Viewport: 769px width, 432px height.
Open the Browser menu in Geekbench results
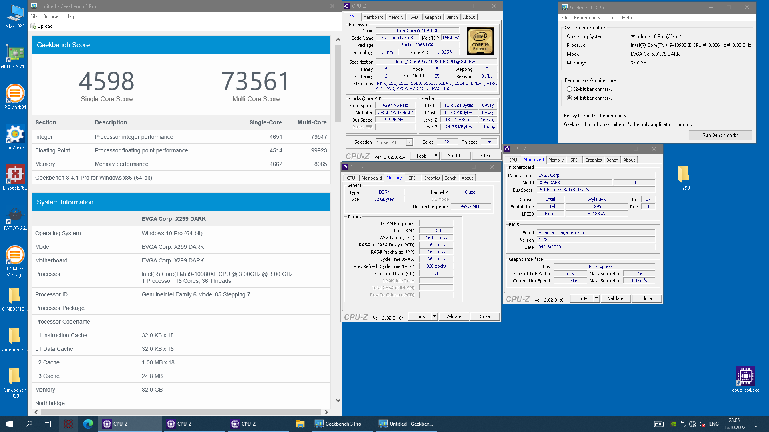tap(52, 16)
